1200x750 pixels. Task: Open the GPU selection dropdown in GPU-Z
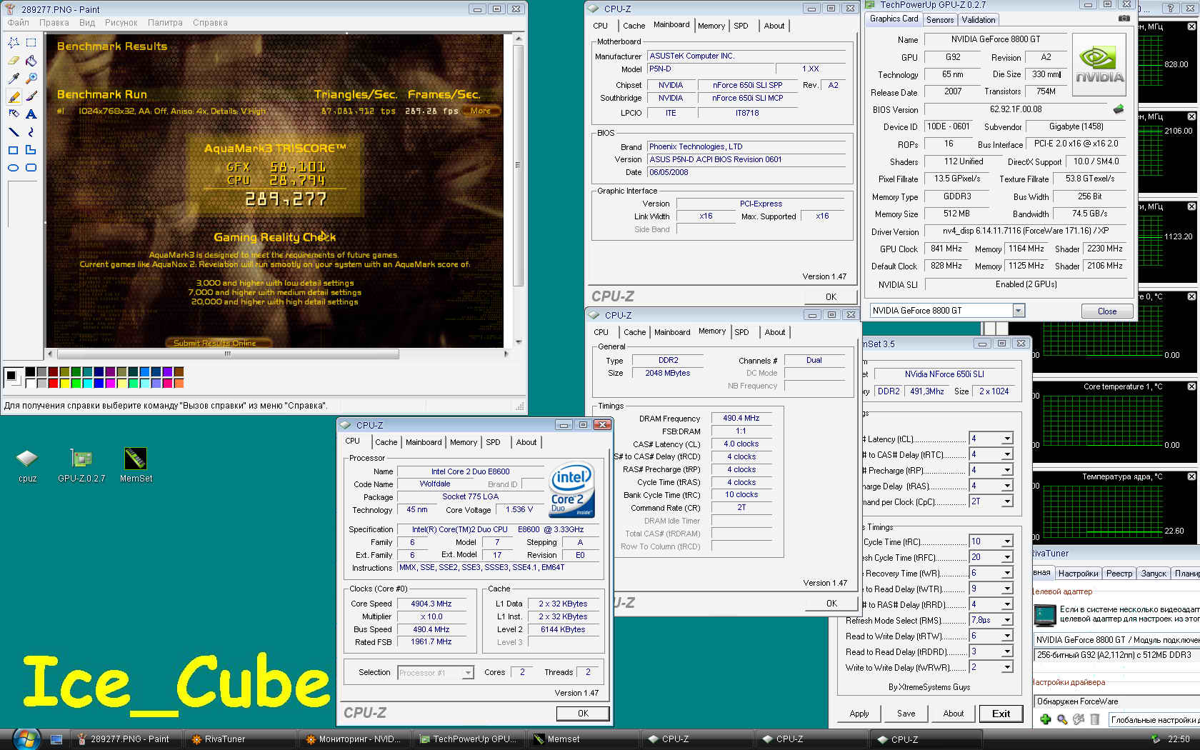(1019, 311)
